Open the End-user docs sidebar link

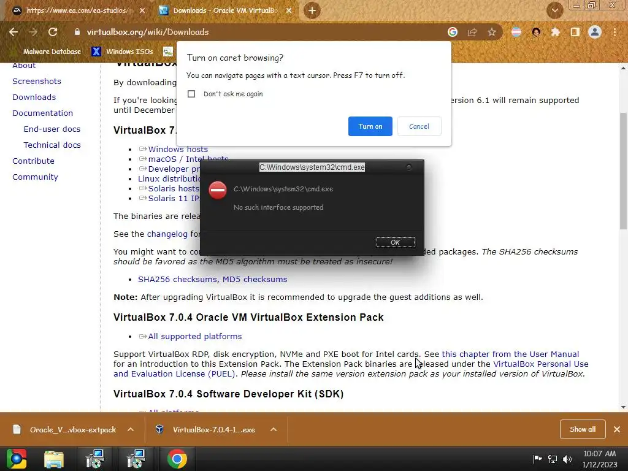52,129
